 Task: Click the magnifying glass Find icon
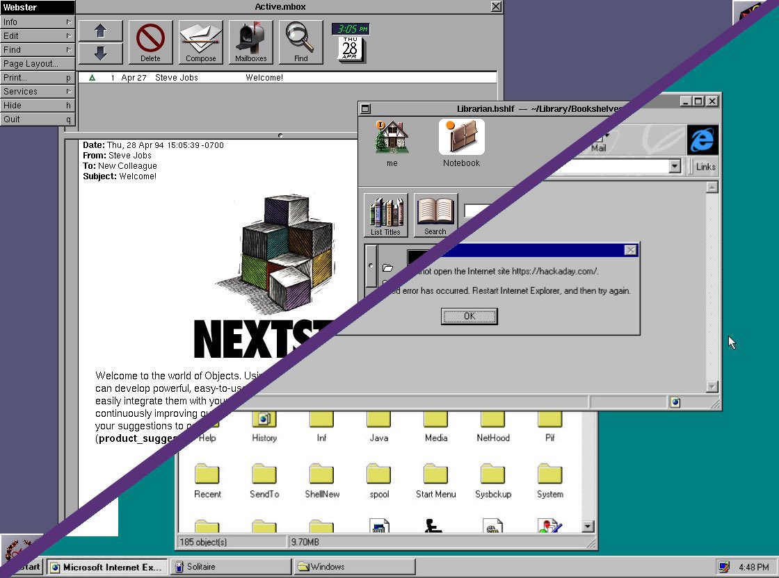[x=300, y=41]
